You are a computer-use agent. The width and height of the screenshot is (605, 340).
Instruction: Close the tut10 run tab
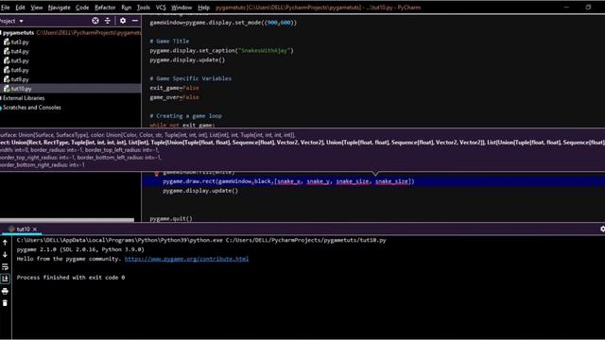click(35, 229)
